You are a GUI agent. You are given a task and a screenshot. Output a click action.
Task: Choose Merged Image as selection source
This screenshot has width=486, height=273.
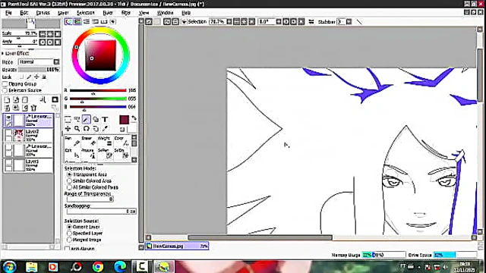coord(69,240)
